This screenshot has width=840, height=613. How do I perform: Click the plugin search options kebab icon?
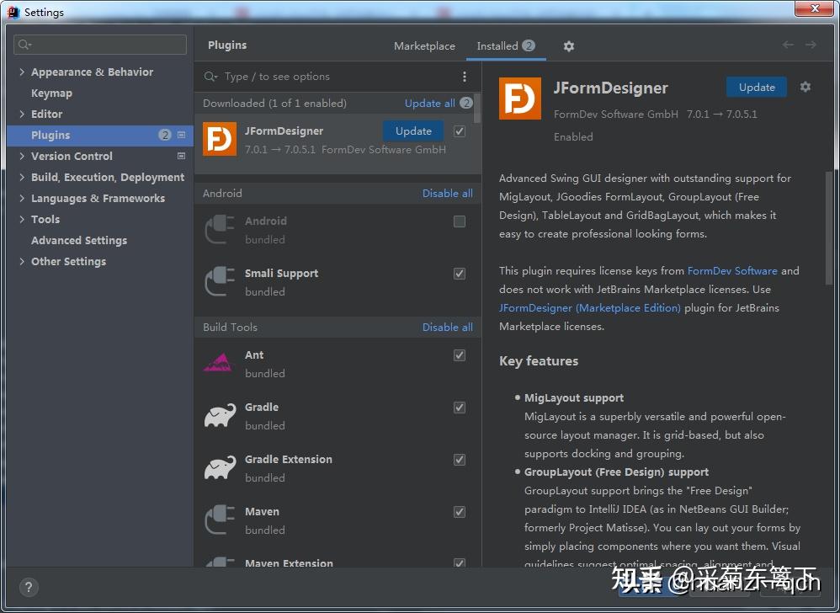pyautogui.click(x=465, y=77)
